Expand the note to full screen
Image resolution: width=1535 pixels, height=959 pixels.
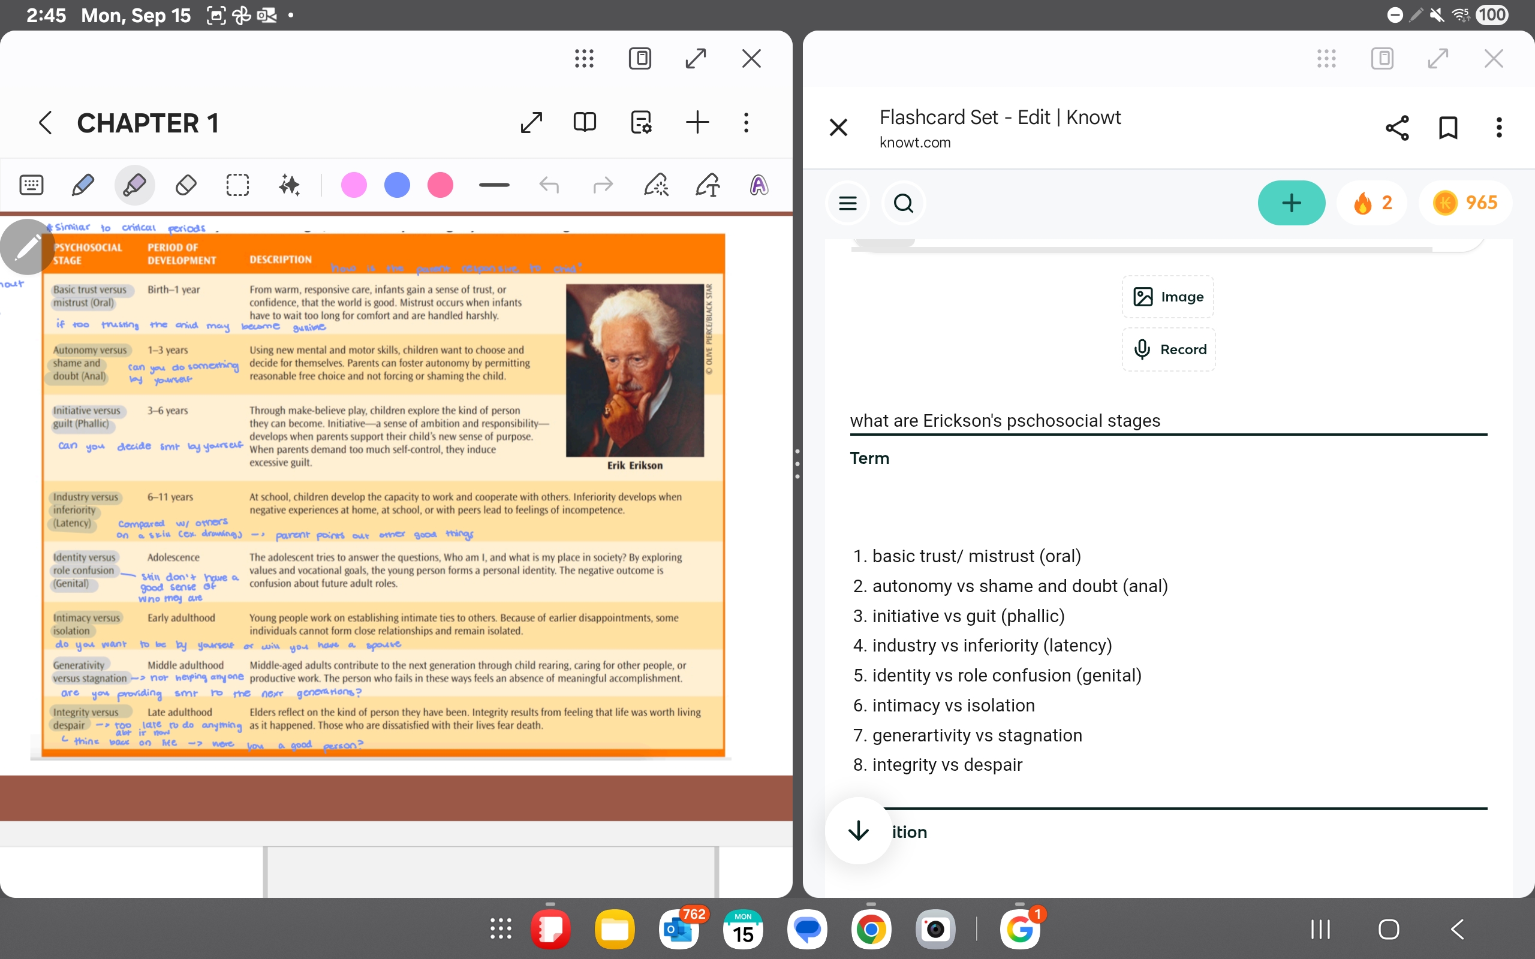click(531, 122)
